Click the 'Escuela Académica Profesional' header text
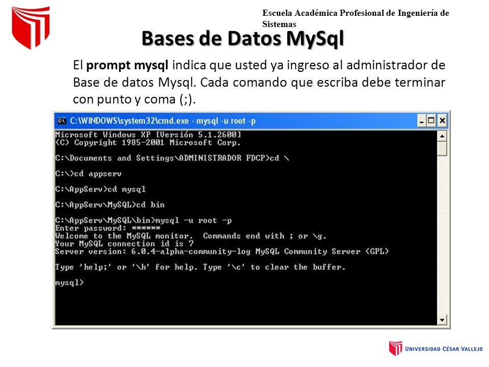Image resolution: width=489 pixels, height=367 pixels. tap(356, 18)
